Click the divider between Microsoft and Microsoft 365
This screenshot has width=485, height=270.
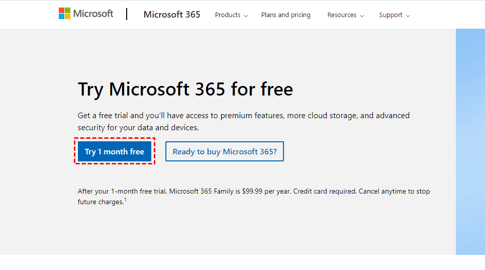(127, 14)
